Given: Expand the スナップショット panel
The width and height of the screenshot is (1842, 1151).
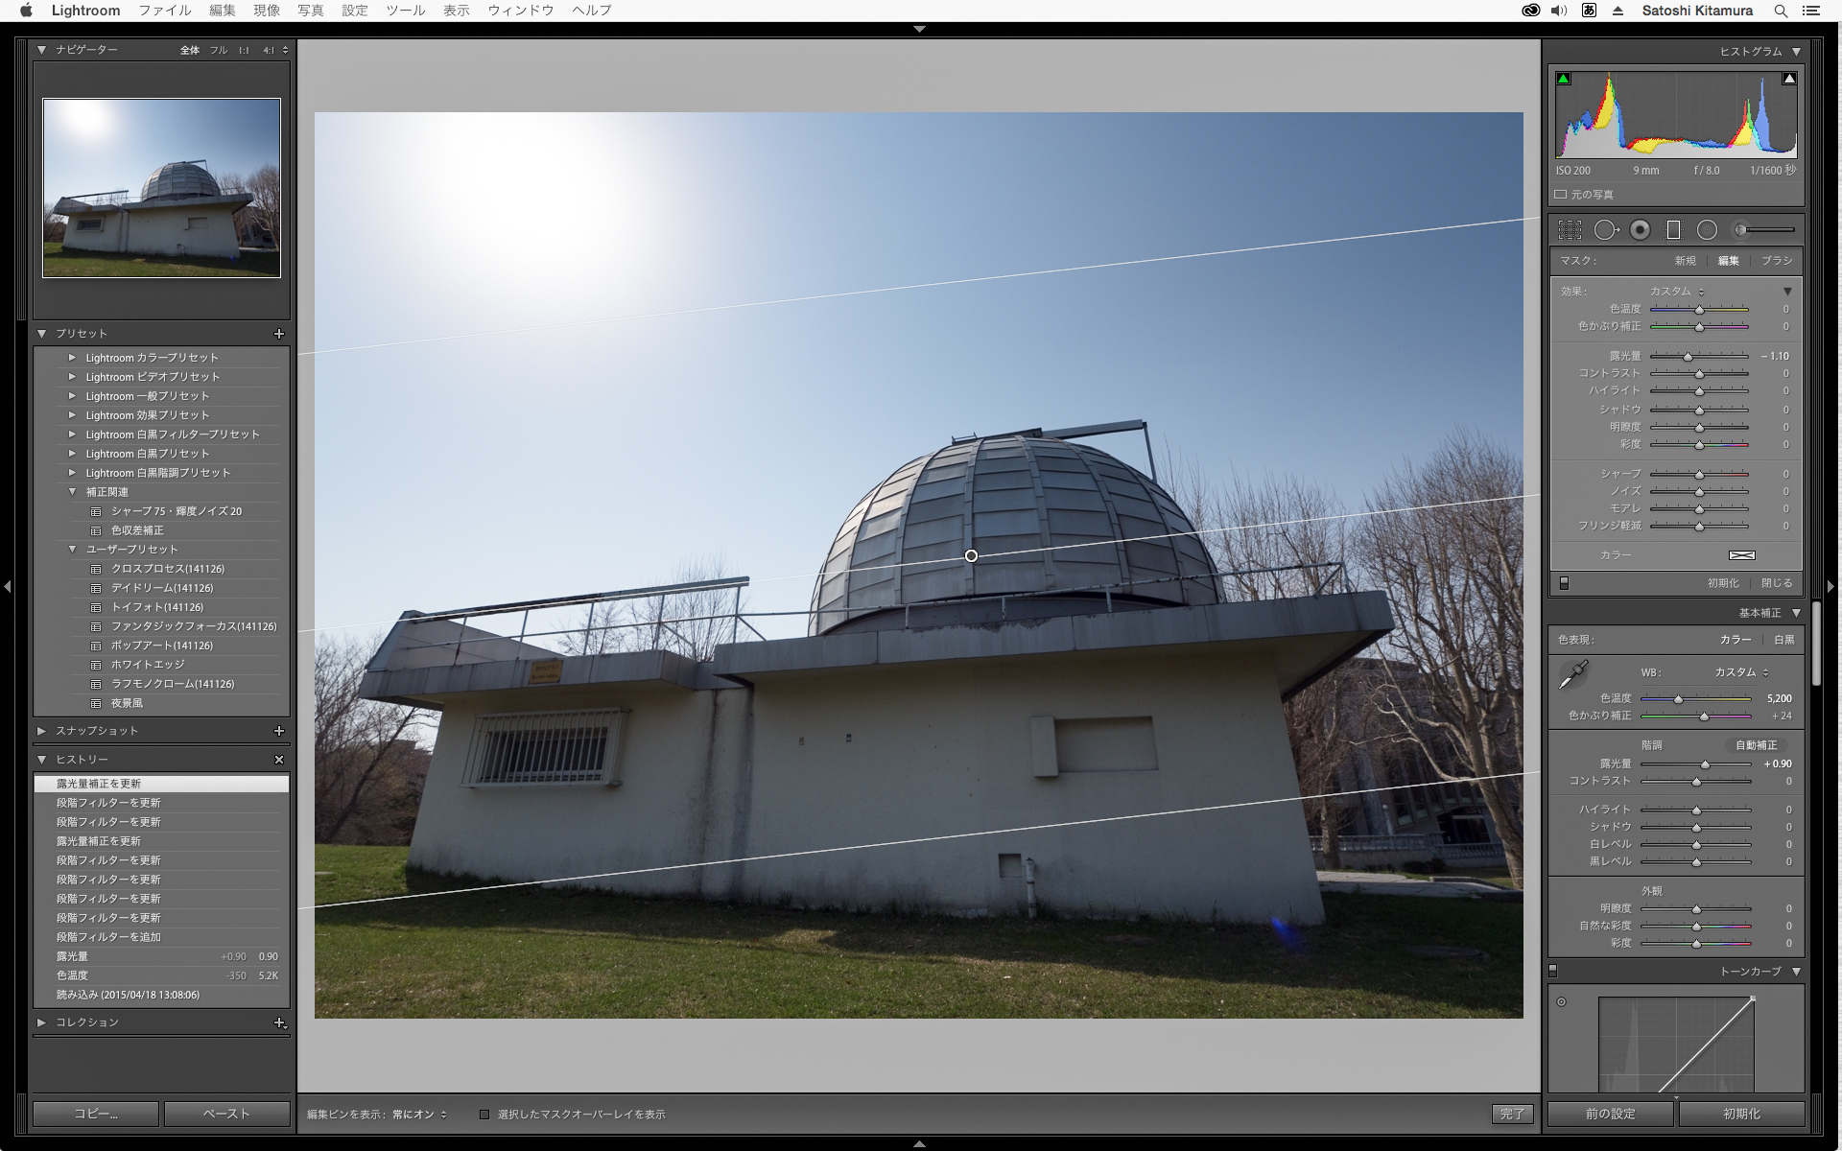Looking at the screenshot, I should click(42, 731).
